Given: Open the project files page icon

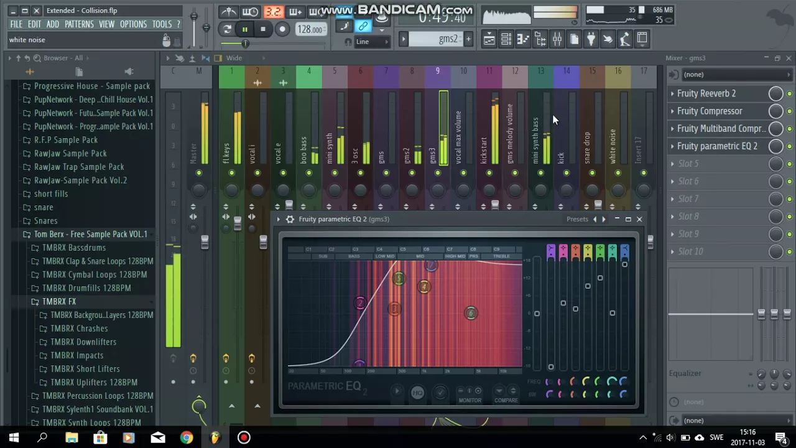Looking at the screenshot, I should pyautogui.click(x=574, y=39).
